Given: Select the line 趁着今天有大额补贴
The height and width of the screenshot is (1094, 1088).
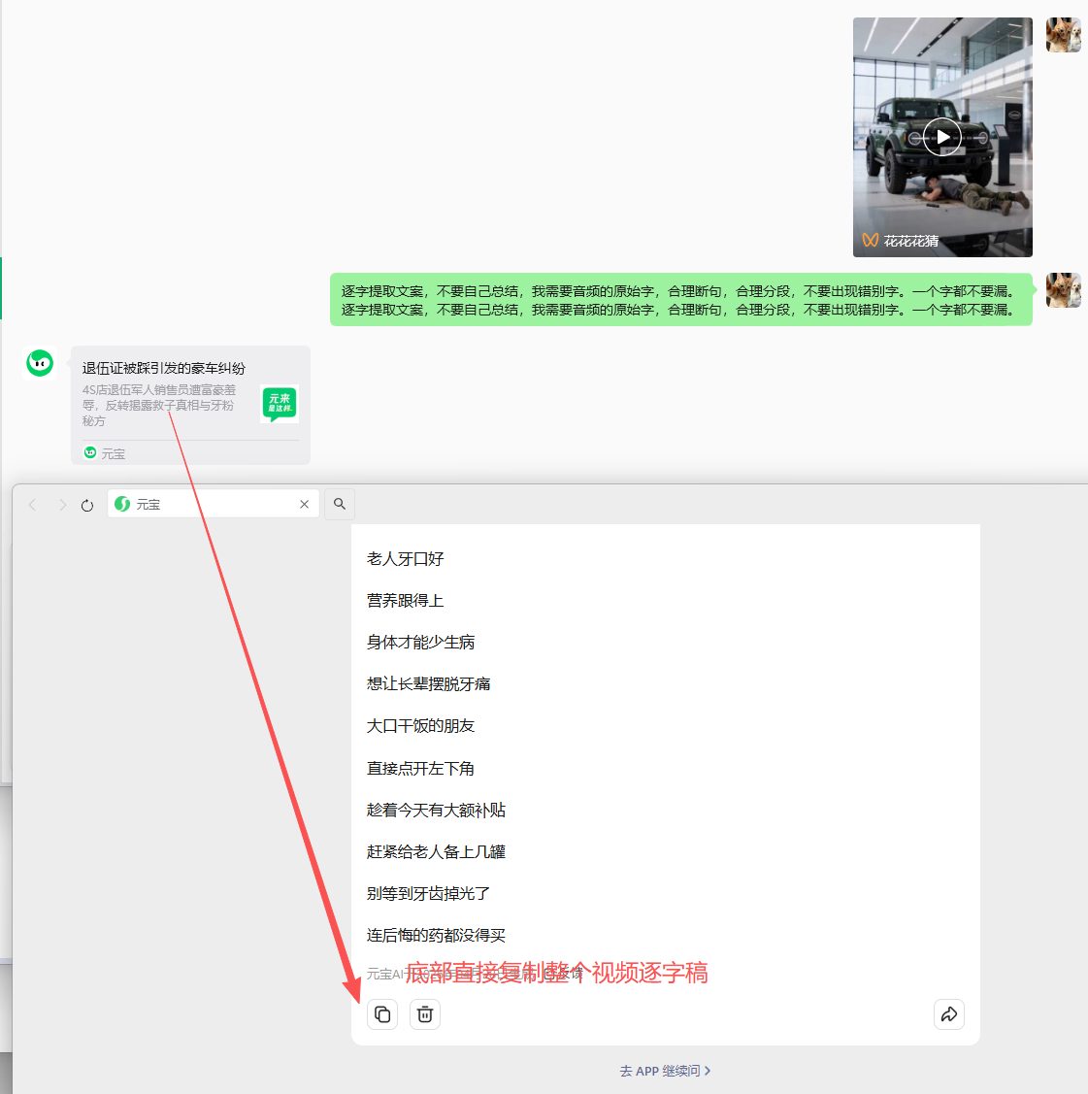Looking at the screenshot, I should (436, 810).
